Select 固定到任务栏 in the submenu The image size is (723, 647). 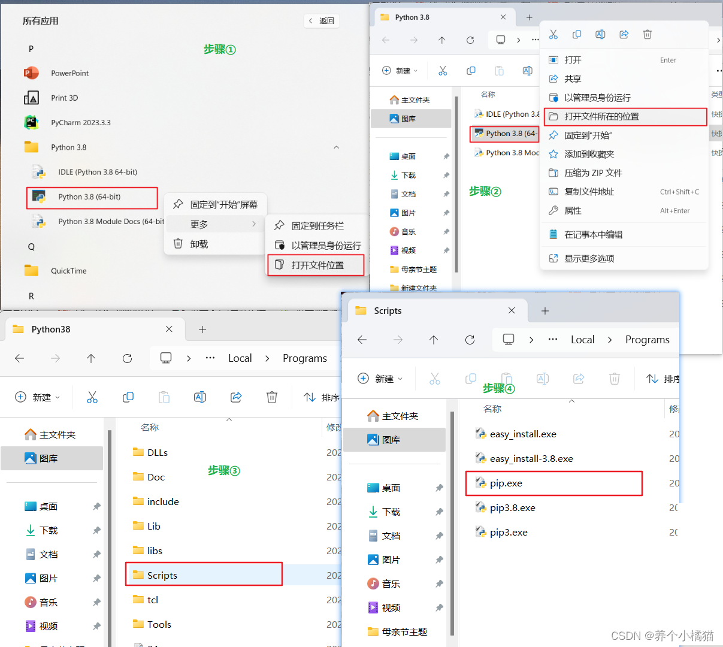pyautogui.click(x=317, y=226)
